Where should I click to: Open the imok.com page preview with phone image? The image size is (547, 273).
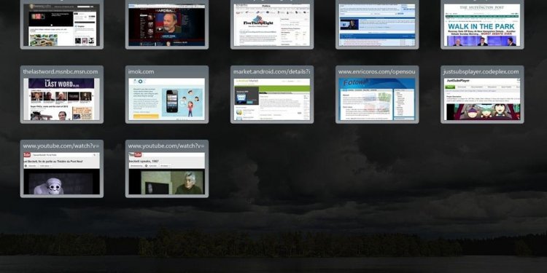click(167, 99)
